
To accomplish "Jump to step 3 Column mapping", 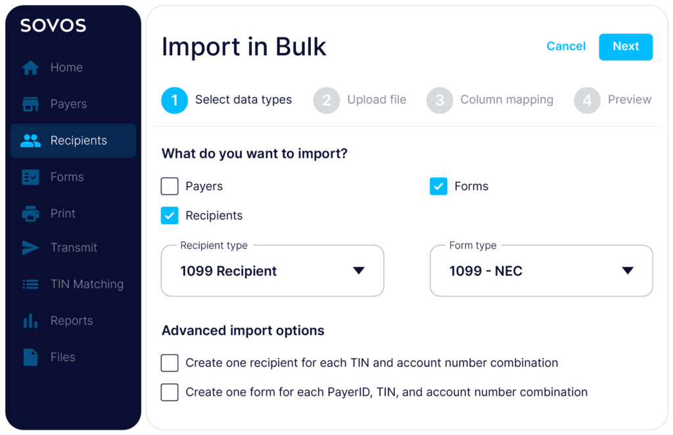I will click(490, 100).
